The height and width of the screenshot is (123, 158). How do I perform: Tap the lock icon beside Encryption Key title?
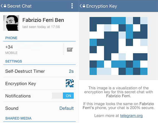pyautogui.click(x=84, y=6)
